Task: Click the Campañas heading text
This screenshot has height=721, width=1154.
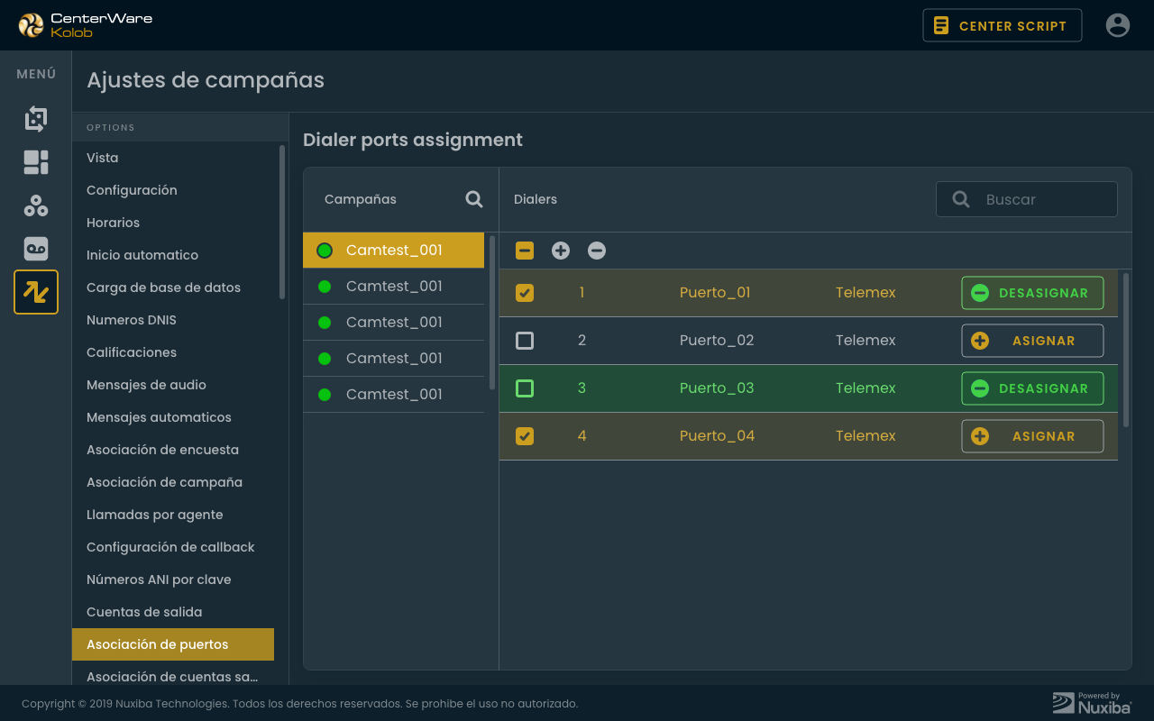Action: pos(361,199)
